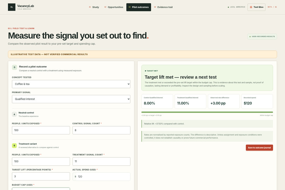Open the Concept tested dropdown
The height and width of the screenshot is (190, 285).
pyautogui.click(x=71, y=84)
